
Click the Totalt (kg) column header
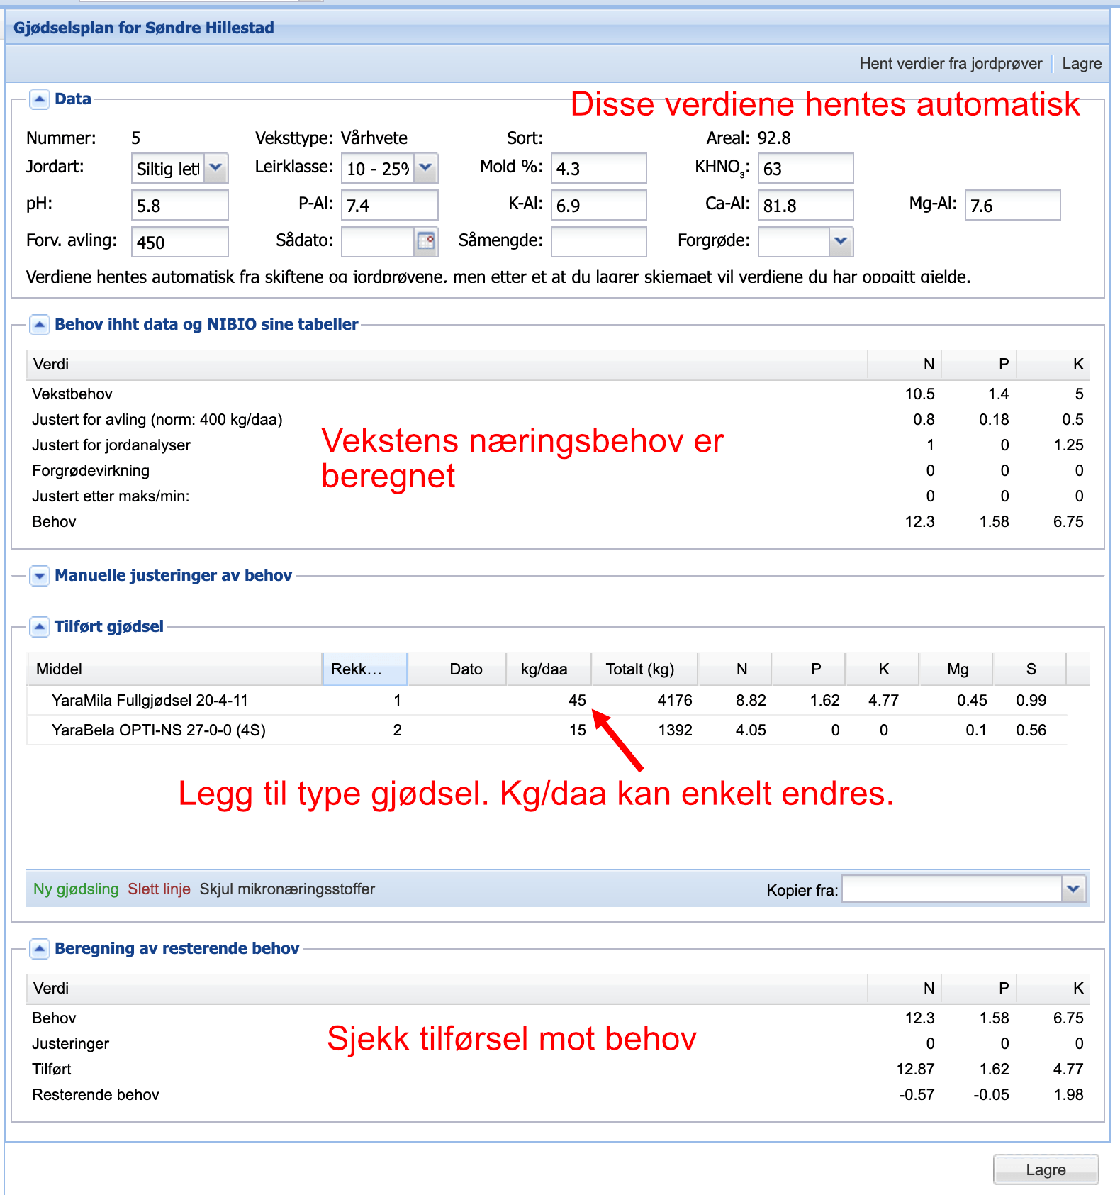[x=645, y=669]
